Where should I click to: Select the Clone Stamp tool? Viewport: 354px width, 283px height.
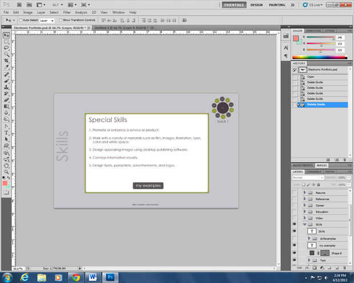pos(6,87)
